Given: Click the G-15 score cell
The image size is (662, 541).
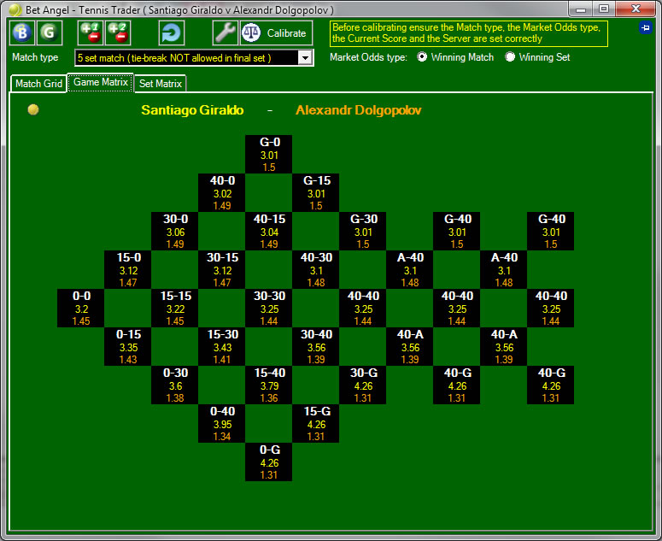Looking at the screenshot, I should pos(316,192).
